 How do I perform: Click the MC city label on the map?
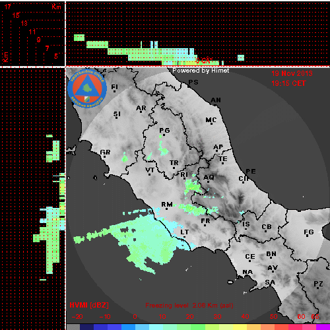pos(211,120)
